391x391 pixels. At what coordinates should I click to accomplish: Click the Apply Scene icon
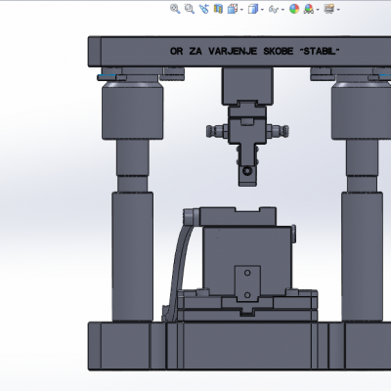(308, 9)
